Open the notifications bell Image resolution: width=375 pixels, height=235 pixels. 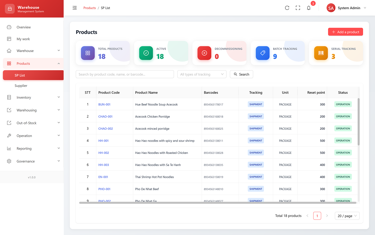click(309, 8)
